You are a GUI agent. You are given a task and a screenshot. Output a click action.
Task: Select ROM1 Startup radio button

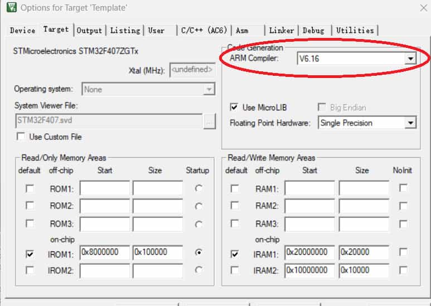[198, 188]
